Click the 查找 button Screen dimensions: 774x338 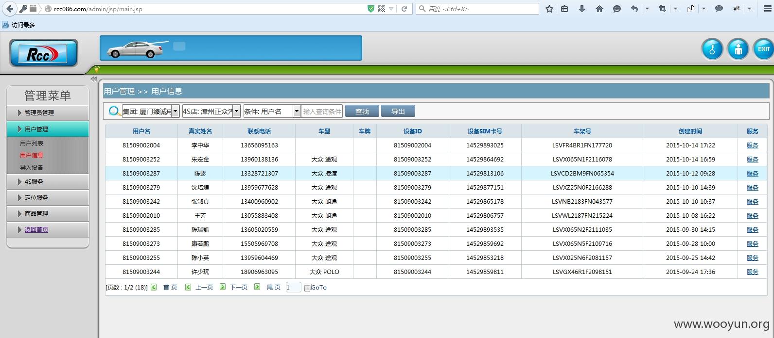pos(362,111)
